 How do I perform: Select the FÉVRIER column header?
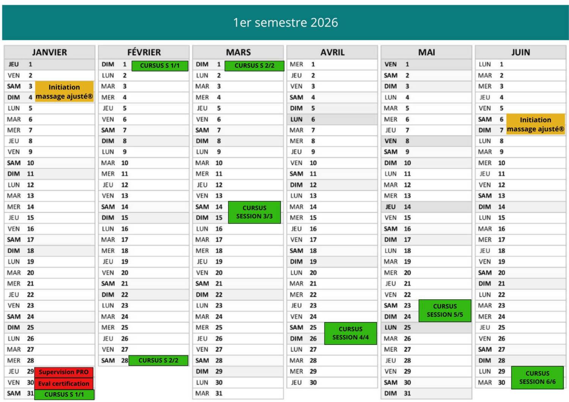(x=144, y=52)
